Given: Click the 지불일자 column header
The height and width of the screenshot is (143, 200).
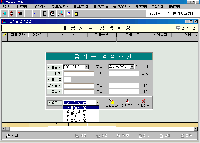Looking at the screenshot, I should coord(18,35).
